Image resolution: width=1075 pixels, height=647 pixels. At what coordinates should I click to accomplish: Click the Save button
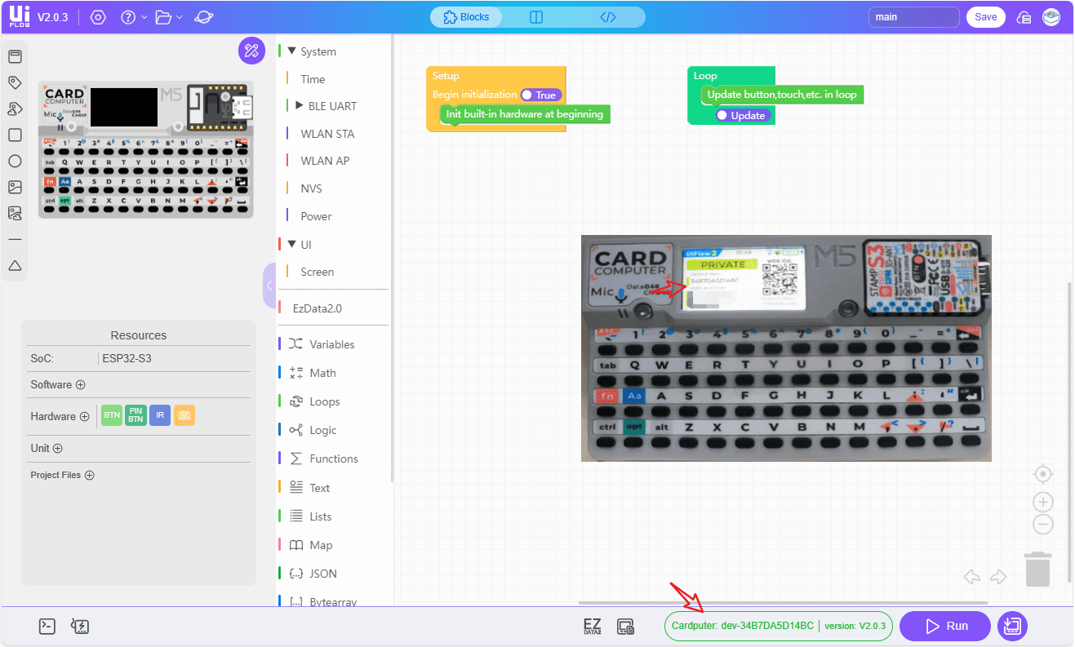pos(985,16)
